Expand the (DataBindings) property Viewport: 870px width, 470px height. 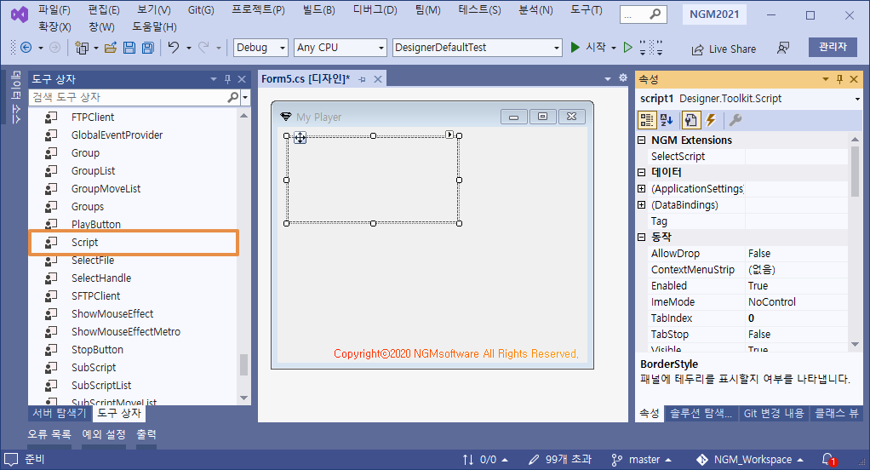[x=642, y=204]
